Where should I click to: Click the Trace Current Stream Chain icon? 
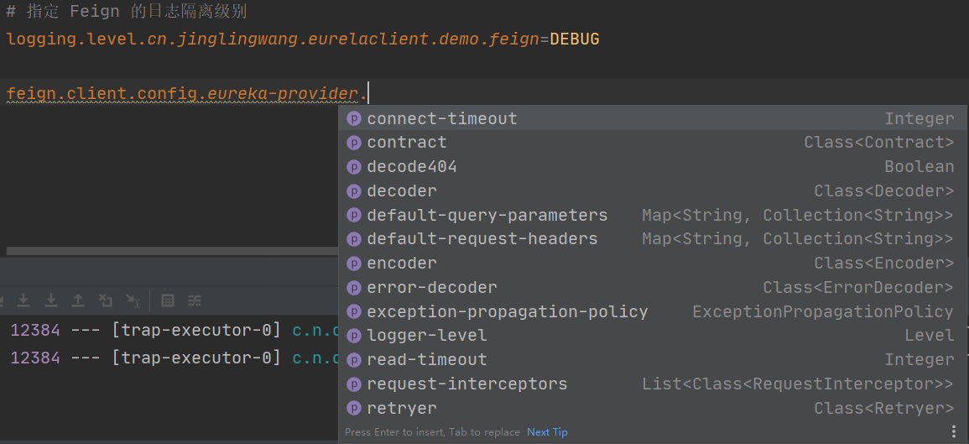pyautogui.click(x=195, y=300)
